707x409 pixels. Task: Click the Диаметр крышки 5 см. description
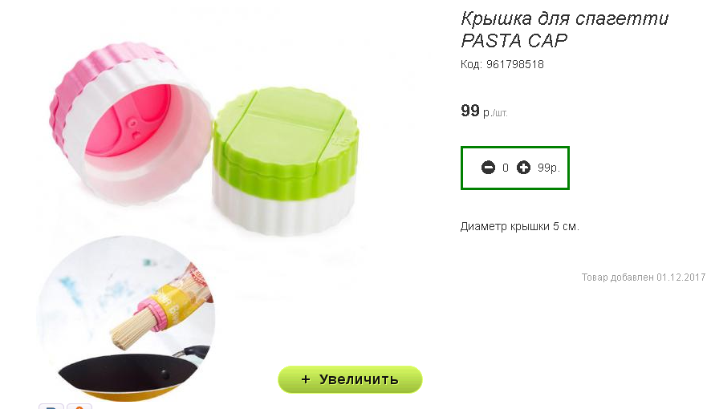(519, 226)
